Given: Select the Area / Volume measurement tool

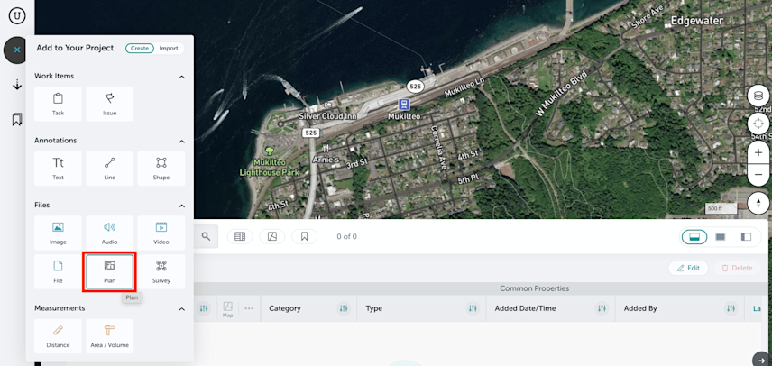Looking at the screenshot, I should 110,336.
